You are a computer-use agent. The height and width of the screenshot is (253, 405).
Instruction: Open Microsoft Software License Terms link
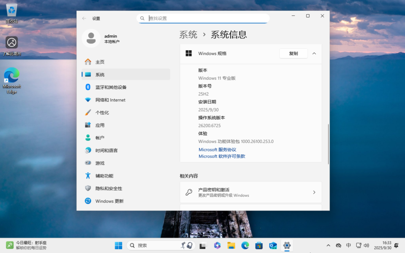point(222,156)
